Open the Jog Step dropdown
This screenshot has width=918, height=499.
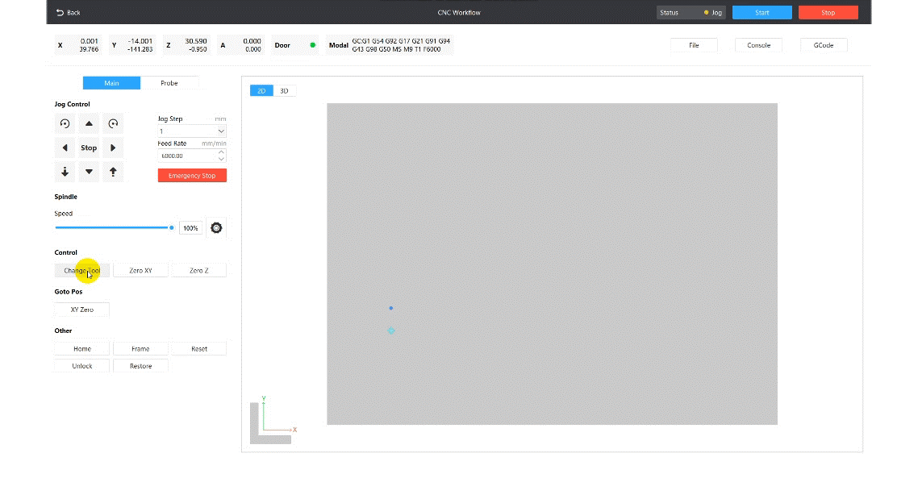191,131
